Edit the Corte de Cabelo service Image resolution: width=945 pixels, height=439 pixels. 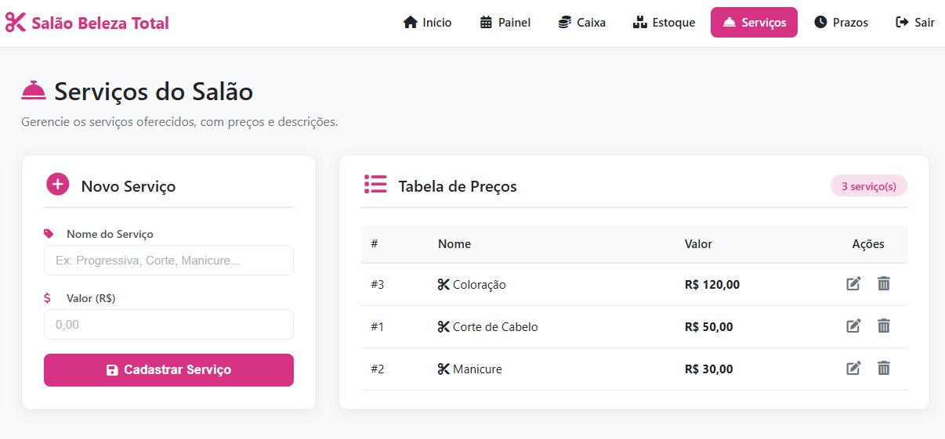pos(854,326)
